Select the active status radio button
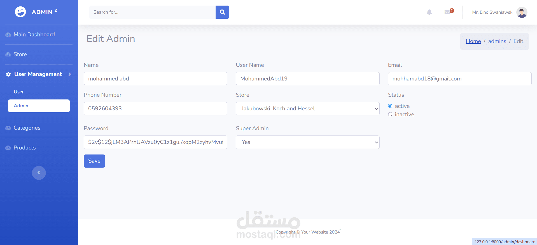Screen dimensions: 537x245 [390, 106]
